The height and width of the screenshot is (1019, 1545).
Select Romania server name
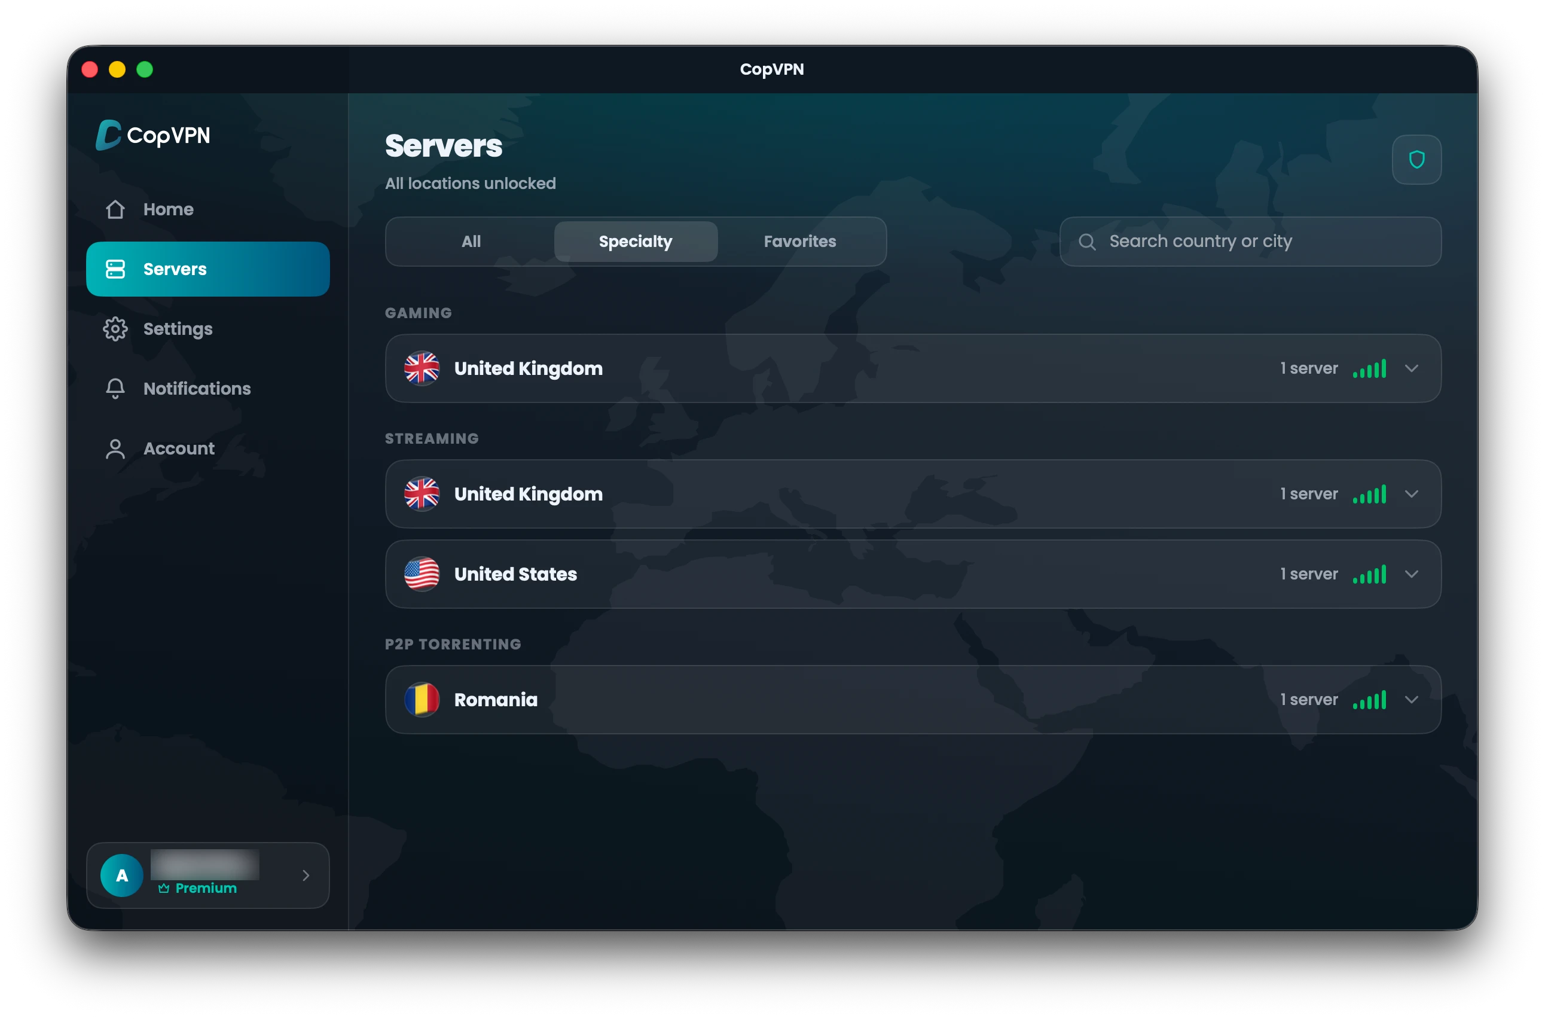coord(496,700)
